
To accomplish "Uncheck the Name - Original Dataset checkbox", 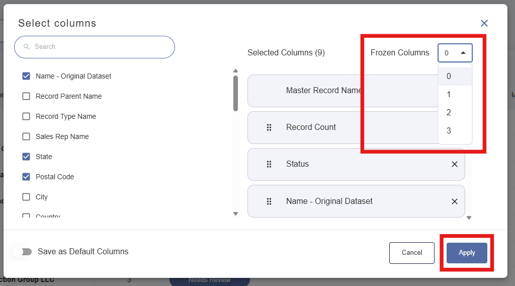I will (26, 76).
